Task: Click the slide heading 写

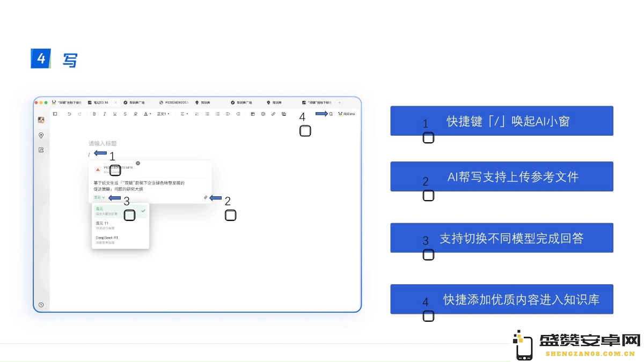Action: (x=70, y=60)
